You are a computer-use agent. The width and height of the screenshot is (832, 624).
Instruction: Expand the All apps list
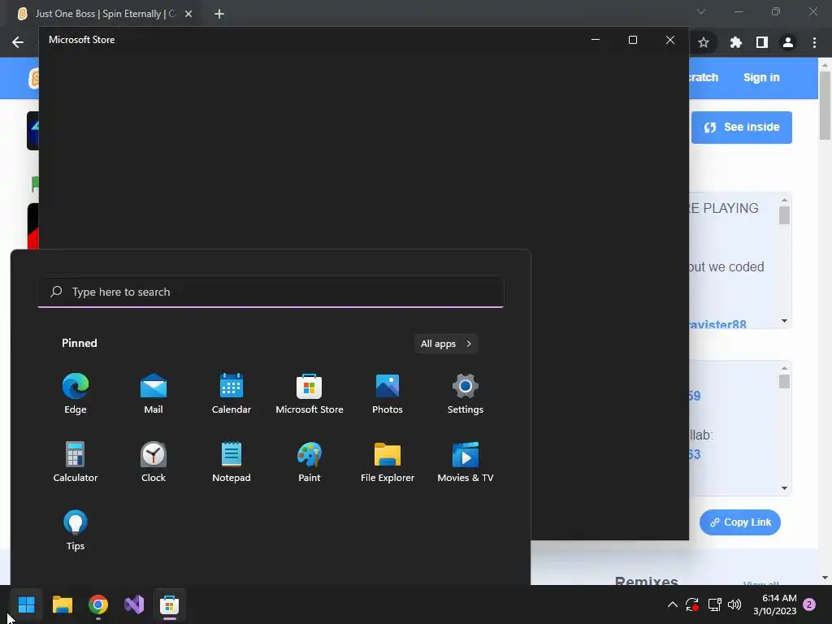(x=446, y=344)
